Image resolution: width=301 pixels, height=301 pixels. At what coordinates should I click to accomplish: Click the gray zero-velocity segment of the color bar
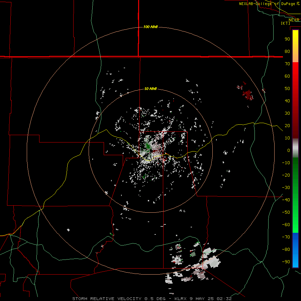pos(295,148)
